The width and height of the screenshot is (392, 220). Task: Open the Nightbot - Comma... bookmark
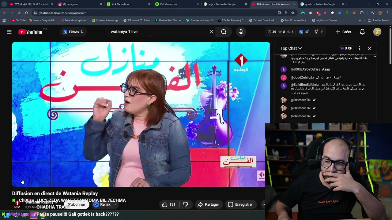[x=325, y=20]
